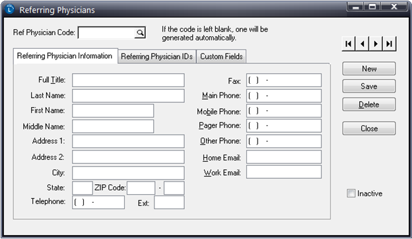The image size is (412, 239).
Task: Select the Referring Physician Information tab
Action: (x=65, y=56)
